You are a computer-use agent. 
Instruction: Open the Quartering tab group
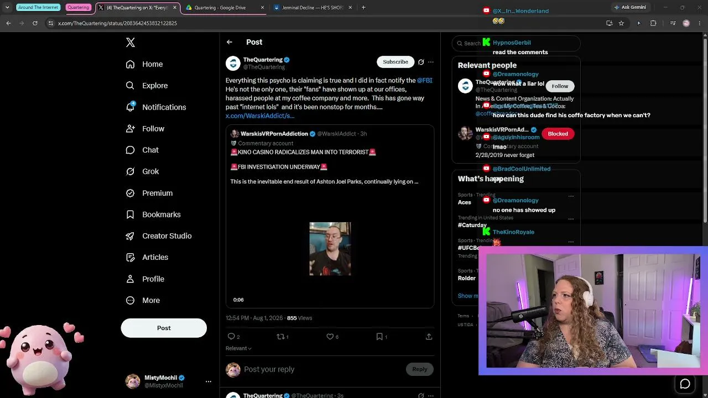click(78, 8)
